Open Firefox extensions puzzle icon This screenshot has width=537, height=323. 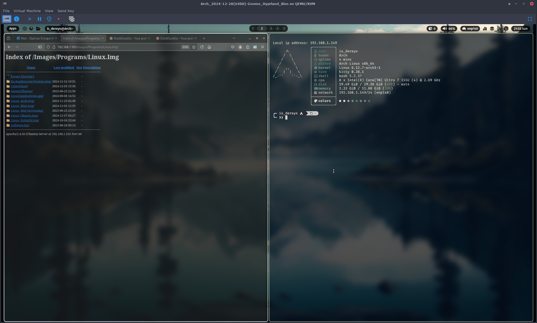248,47
